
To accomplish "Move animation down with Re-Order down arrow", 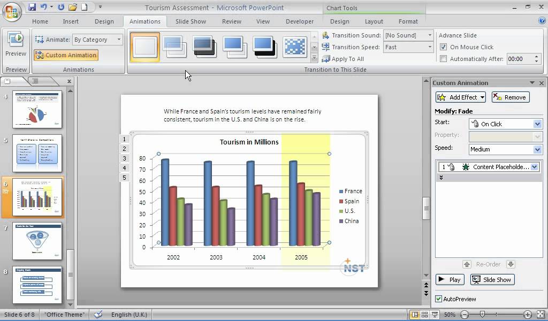I will click(x=511, y=264).
